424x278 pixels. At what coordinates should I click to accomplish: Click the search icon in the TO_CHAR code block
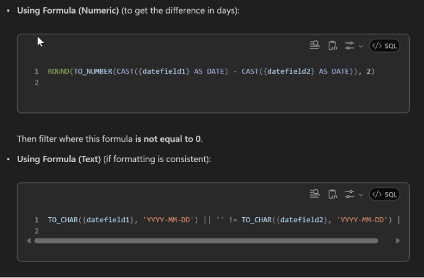315,194
